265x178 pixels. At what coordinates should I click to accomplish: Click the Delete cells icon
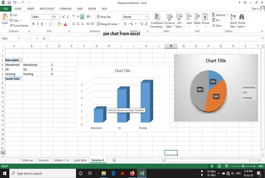(x=197, y=17)
